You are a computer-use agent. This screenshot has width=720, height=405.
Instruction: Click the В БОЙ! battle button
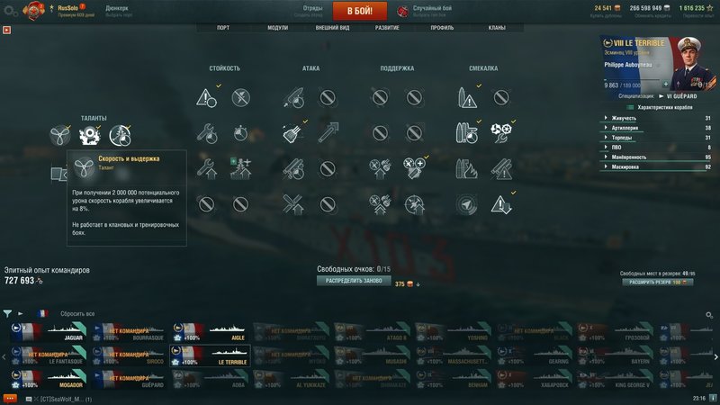359,11
